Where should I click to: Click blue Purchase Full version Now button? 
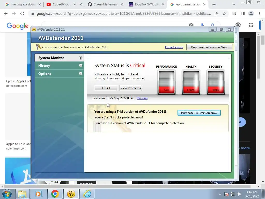pos(199,113)
